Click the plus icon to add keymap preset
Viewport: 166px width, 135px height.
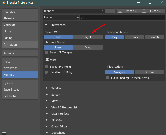coord(107,11)
